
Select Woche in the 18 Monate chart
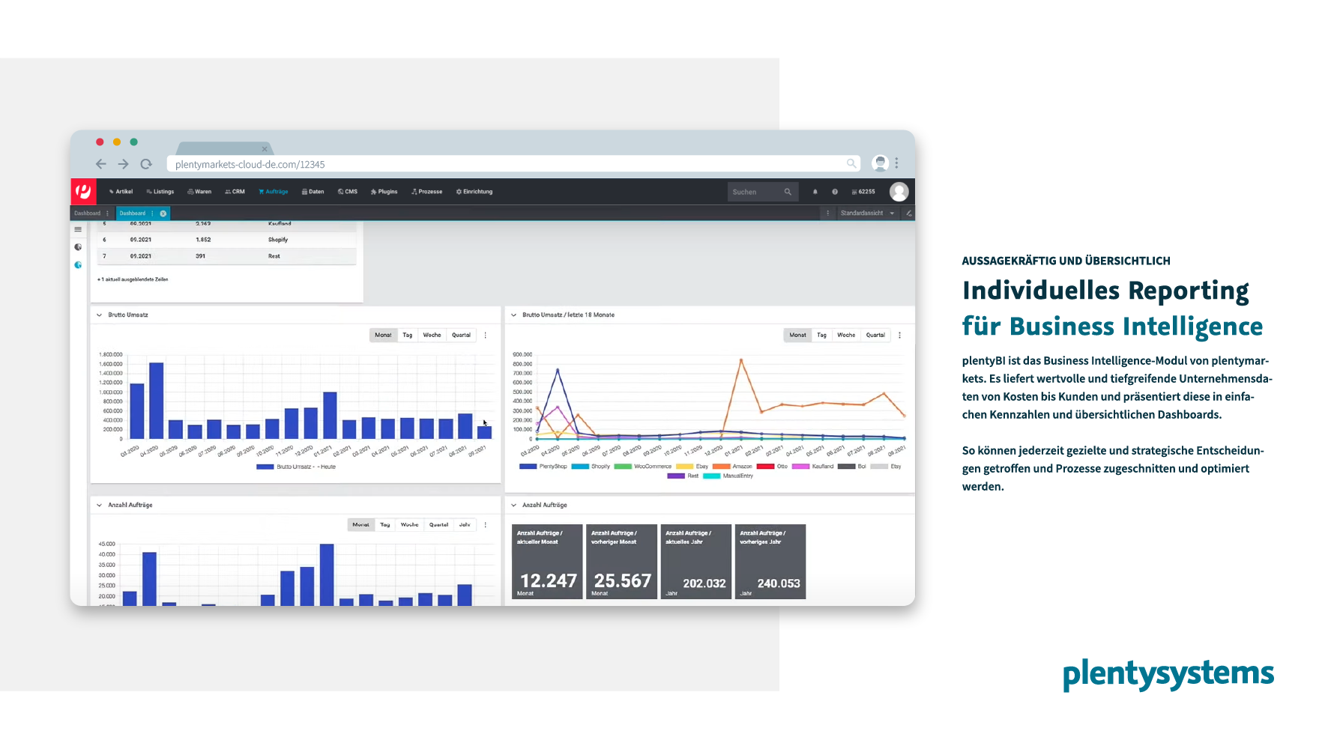(846, 335)
